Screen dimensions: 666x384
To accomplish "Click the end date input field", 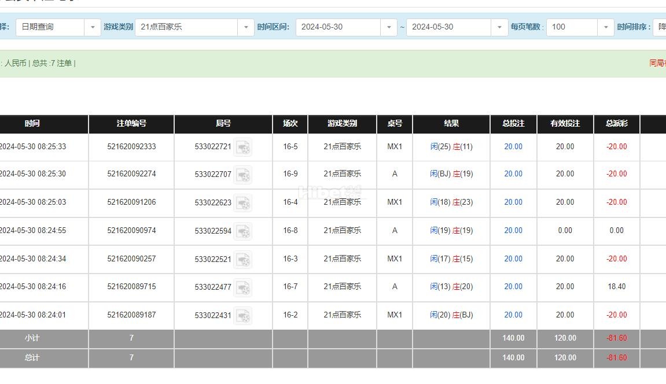I will coord(449,27).
